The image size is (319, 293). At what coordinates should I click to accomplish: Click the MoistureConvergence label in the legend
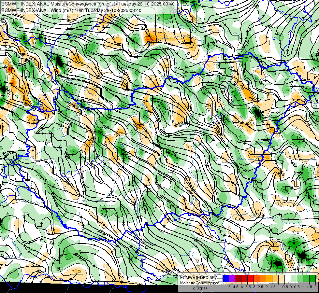coord(200,283)
